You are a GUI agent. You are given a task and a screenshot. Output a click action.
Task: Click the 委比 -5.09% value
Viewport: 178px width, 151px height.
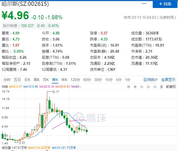18,51
